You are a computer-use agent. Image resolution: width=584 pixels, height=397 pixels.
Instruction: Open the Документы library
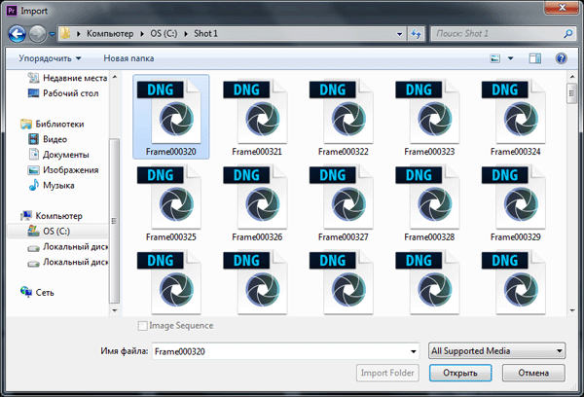[x=58, y=155]
